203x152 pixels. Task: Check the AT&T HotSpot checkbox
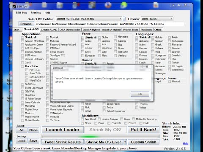click(22, 48)
